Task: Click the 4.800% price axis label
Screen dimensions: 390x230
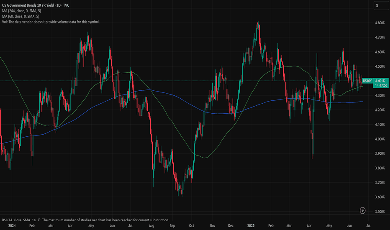Action: click(380, 23)
